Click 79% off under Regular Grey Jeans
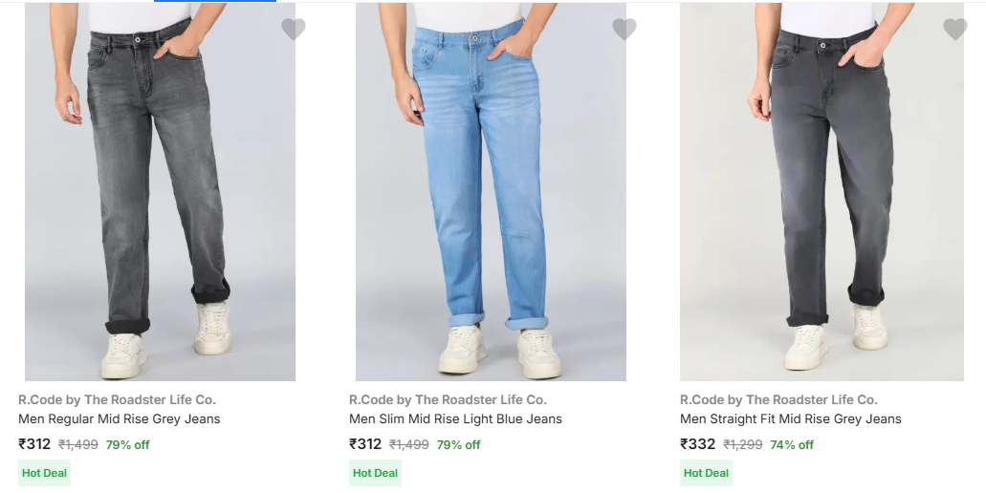This screenshot has width=986, height=493. point(127,445)
